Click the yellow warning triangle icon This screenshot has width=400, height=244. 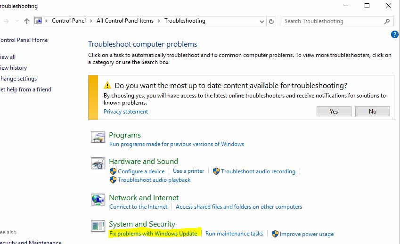[x=107, y=85]
